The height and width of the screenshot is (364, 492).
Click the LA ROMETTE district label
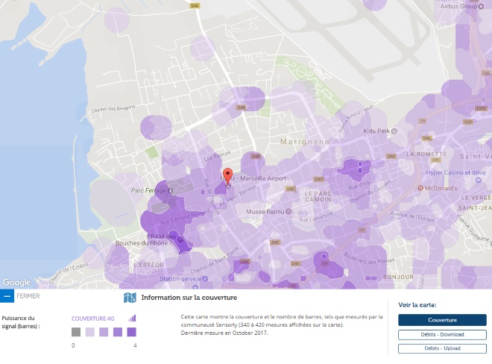[426, 154]
